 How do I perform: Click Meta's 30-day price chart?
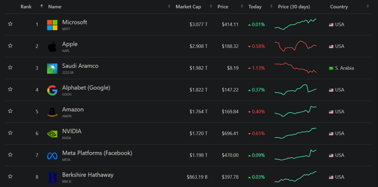[x=296, y=155]
